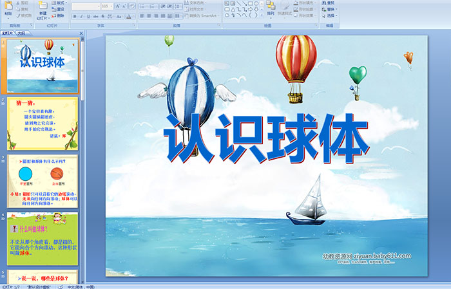
Task: Click the Clear Formatting eraser icon
Action: click(x=132, y=6)
